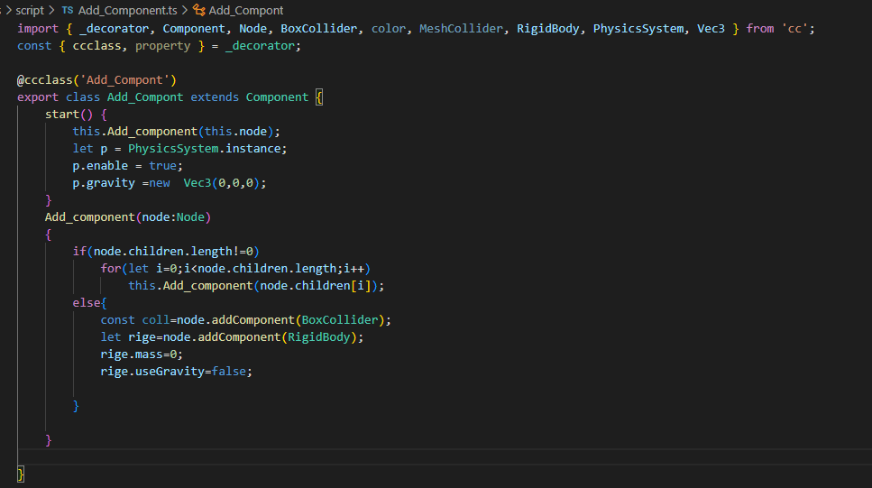Screen dimensions: 872x488
Task: Click the 'rige.mass=0;' line
Action: tap(142, 354)
